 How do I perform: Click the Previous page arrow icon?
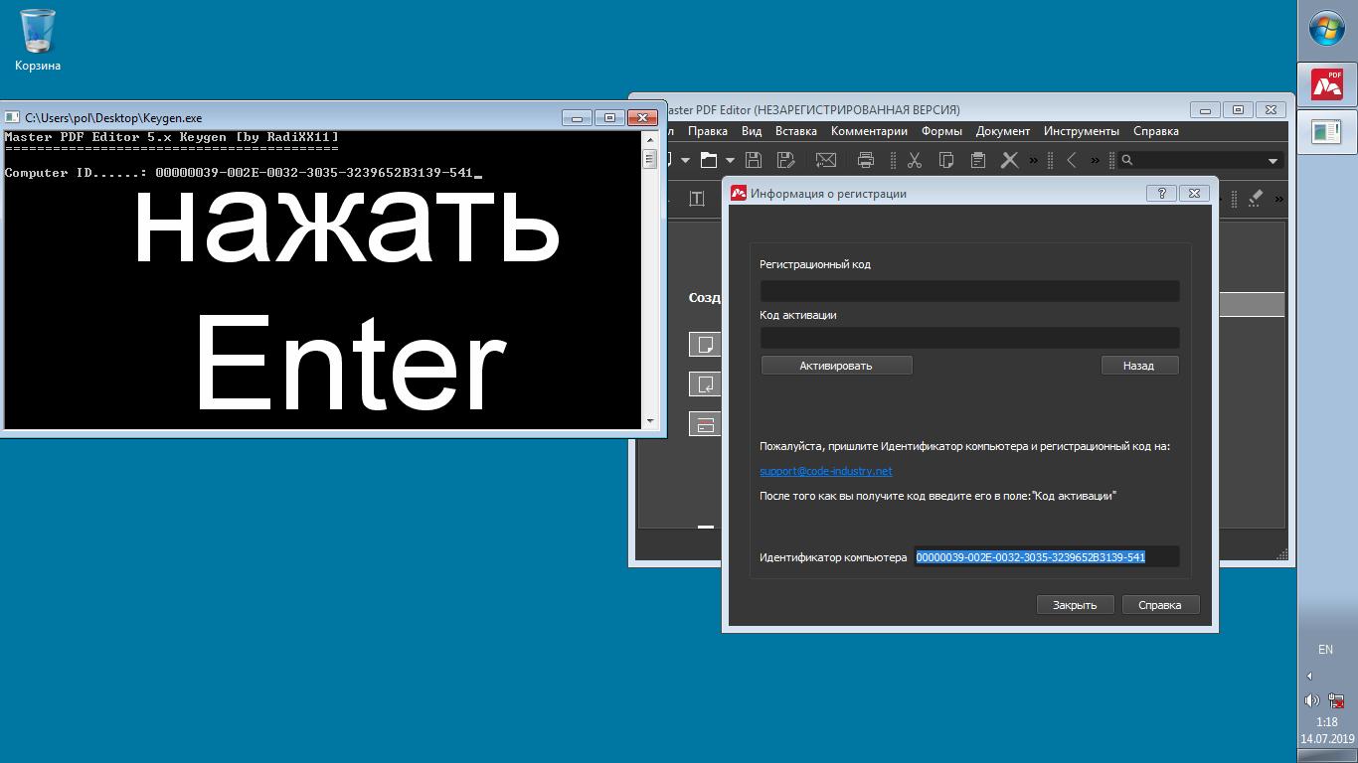coord(1072,160)
